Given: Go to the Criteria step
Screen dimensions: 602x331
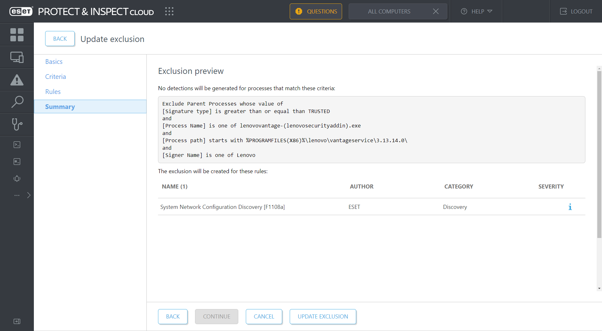Looking at the screenshot, I should point(55,77).
